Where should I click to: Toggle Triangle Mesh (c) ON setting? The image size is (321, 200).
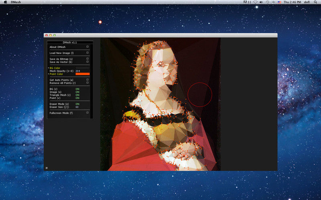77,95
